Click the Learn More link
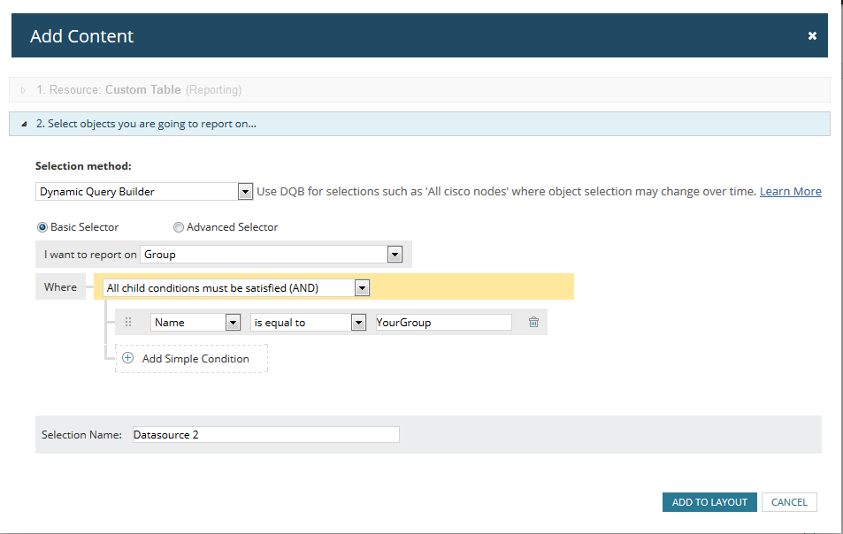 [790, 192]
